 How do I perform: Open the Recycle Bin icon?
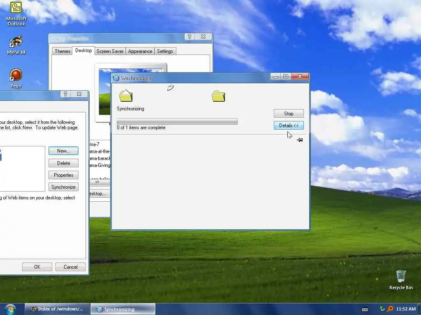(401, 280)
